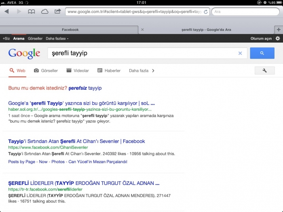Close the şerefli tayyip tab
This screenshot has height=212, width=283.
coord(142,29)
